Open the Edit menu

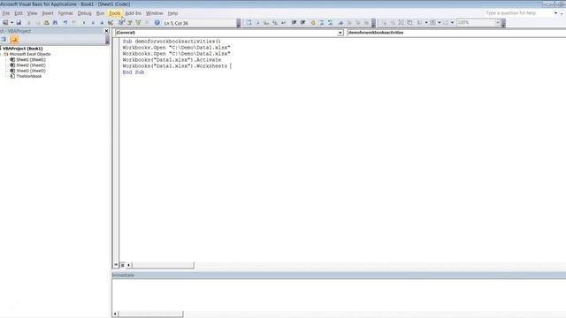tap(19, 13)
